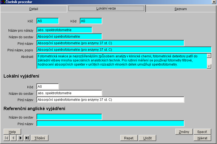Focus the English Plný název field
217x144 pixels.
click(x=110, y=124)
